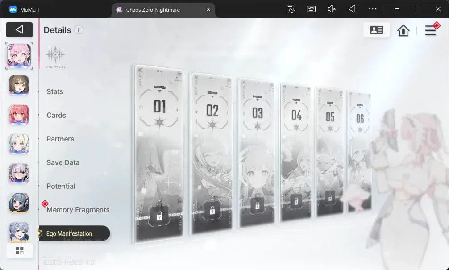
Task: Open the Memory Fragments section
Action: tap(78, 210)
